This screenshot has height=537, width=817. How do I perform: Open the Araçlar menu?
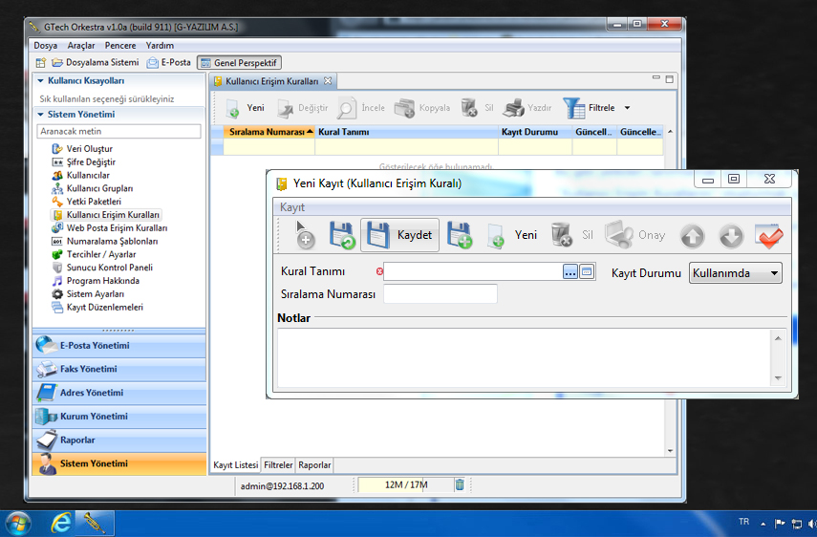pos(81,45)
